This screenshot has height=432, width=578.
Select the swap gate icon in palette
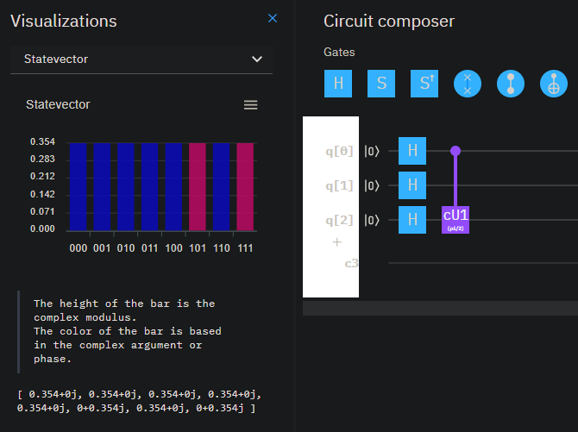(x=468, y=84)
